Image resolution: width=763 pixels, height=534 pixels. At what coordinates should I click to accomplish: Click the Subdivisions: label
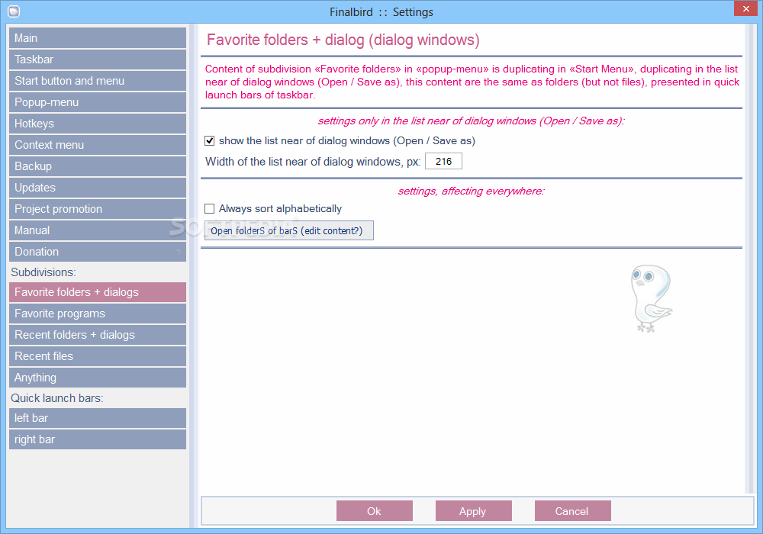tap(43, 272)
